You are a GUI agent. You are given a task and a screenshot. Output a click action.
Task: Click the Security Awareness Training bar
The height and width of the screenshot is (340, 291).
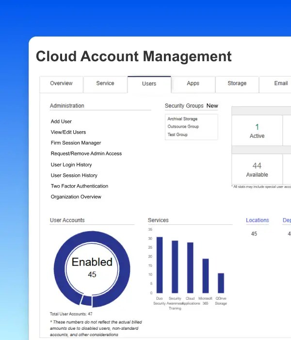click(x=175, y=267)
